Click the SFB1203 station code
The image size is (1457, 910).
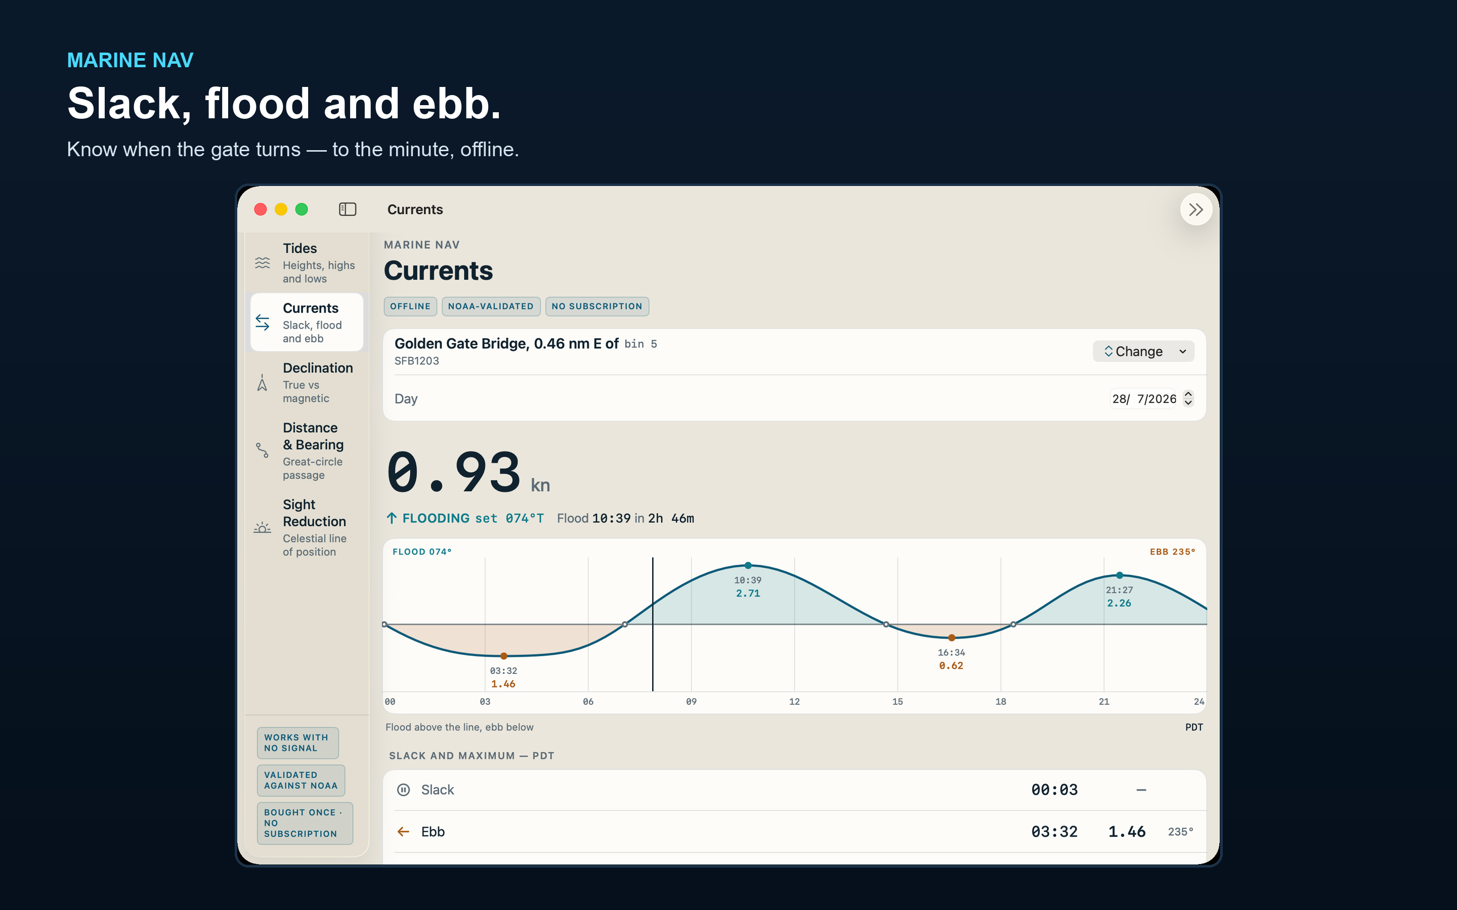click(x=417, y=361)
